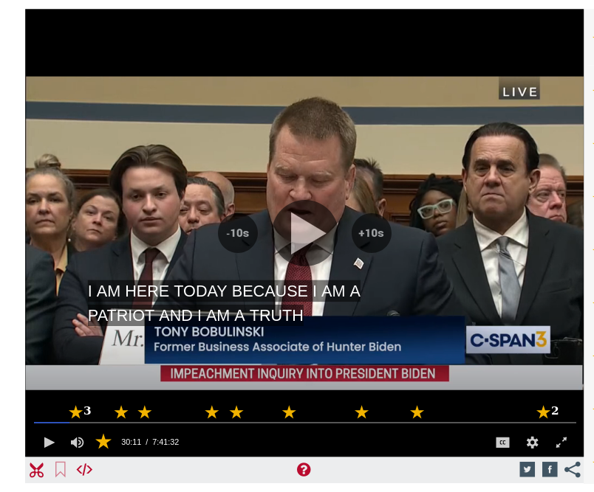This screenshot has width=594, height=492.
Task: Jump to the eighth star marker on timeline
Action: pos(417,412)
